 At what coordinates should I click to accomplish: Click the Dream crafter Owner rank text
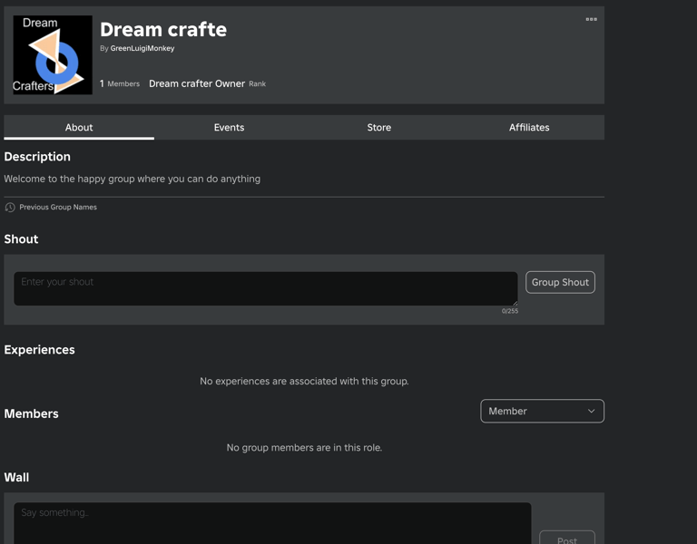pos(197,83)
